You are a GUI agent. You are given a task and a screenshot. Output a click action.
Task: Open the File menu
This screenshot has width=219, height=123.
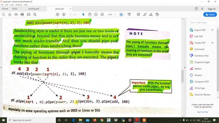click(x=2, y=5)
